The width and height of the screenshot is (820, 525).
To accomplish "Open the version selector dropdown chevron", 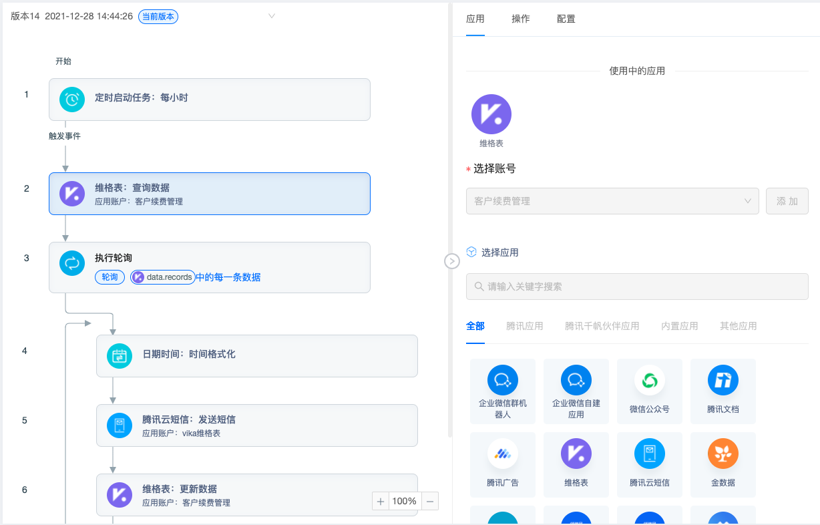I will [272, 16].
